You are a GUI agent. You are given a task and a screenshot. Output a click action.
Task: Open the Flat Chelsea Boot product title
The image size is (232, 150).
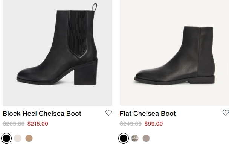148,114
